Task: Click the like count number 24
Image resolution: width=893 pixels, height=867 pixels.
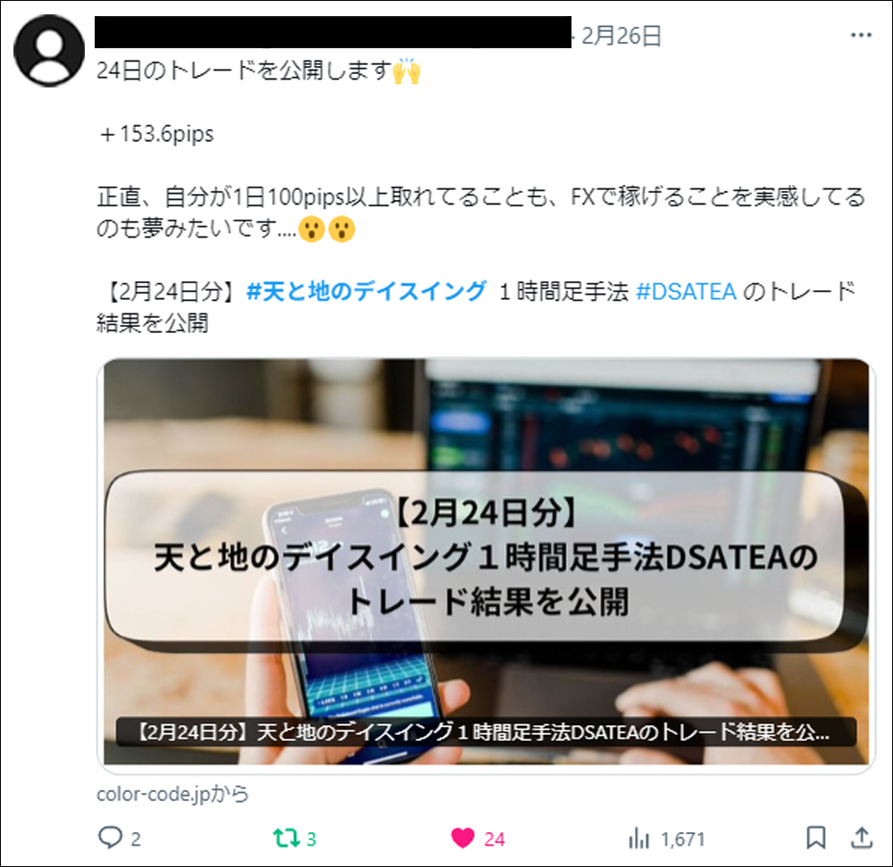Action: click(495, 839)
